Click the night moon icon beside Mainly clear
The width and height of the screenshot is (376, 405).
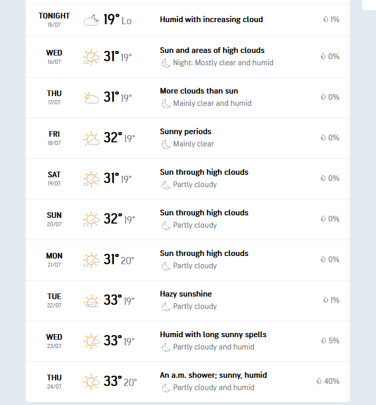point(166,144)
